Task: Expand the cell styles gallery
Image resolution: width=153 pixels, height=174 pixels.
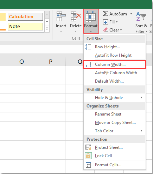Action: pyautogui.click(x=47, y=29)
